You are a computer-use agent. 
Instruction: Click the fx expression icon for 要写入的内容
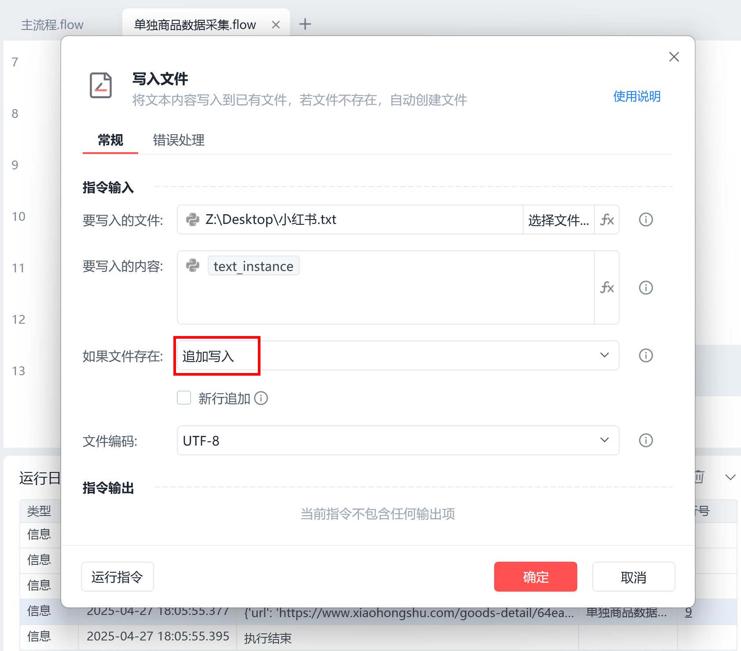[x=607, y=288]
